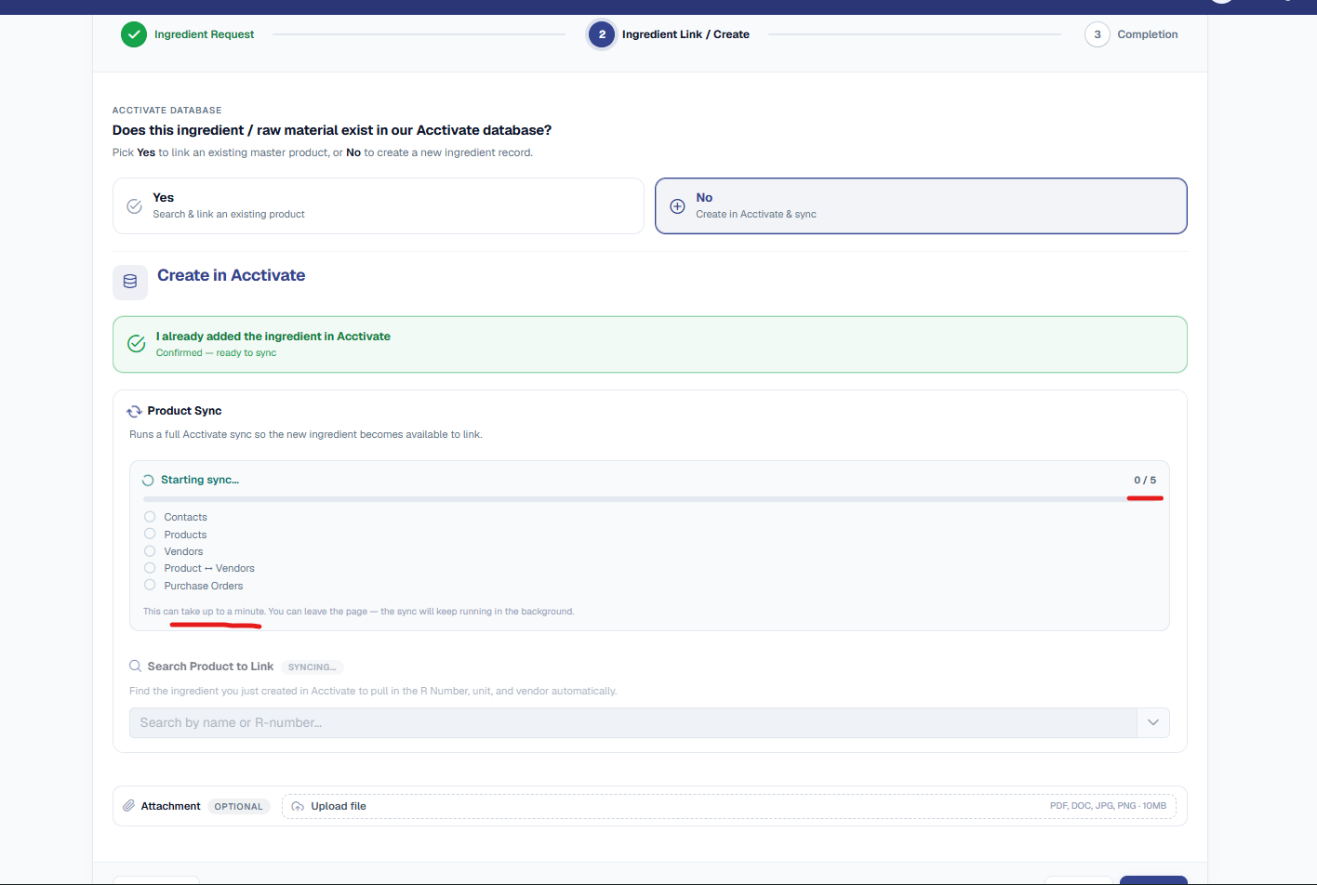
Task: Click the ACCTIVATE DATABASE section label
Action: click(167, 110)
